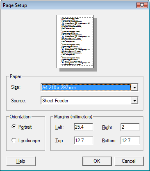Click the Right margin input field
This screenshot has height=171, width=150.
pyautogui.click(x=130, y=127)
